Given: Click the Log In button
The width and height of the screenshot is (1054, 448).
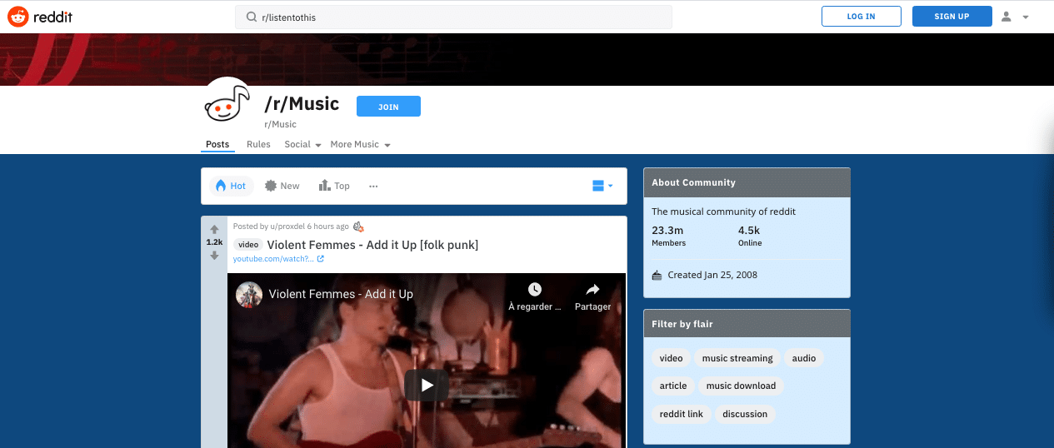Looking at the screenshot, I should (x=862, y=17).
